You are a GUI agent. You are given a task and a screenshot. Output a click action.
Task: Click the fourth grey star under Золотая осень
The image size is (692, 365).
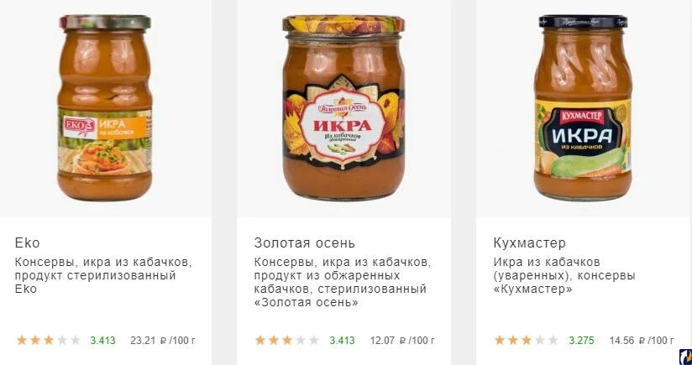(301, 341)
